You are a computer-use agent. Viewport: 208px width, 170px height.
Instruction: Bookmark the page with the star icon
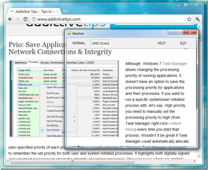(x=189, y=19)
